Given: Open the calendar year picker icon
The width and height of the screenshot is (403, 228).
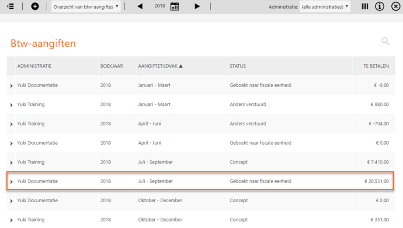Looking at the screenshot, I should (174, 7).
